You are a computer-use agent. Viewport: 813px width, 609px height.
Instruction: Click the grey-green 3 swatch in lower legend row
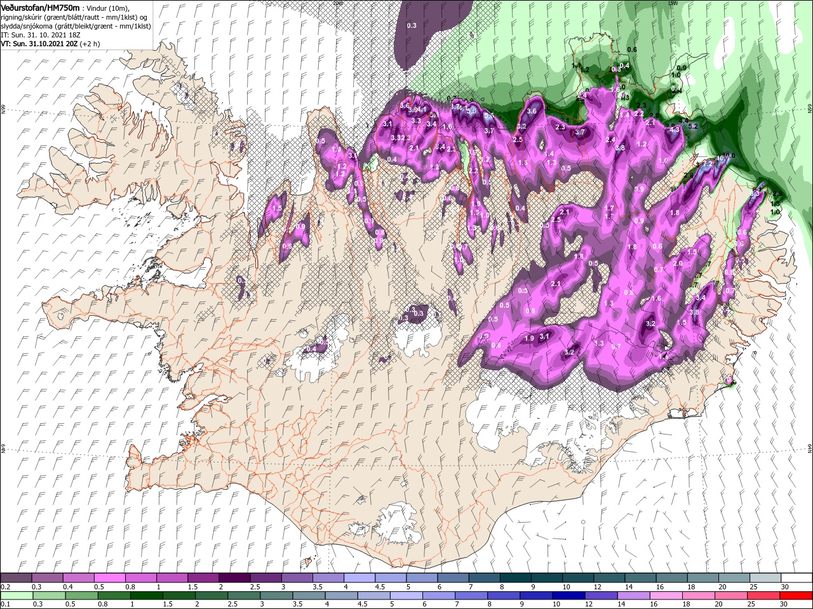tap(276, 596)
